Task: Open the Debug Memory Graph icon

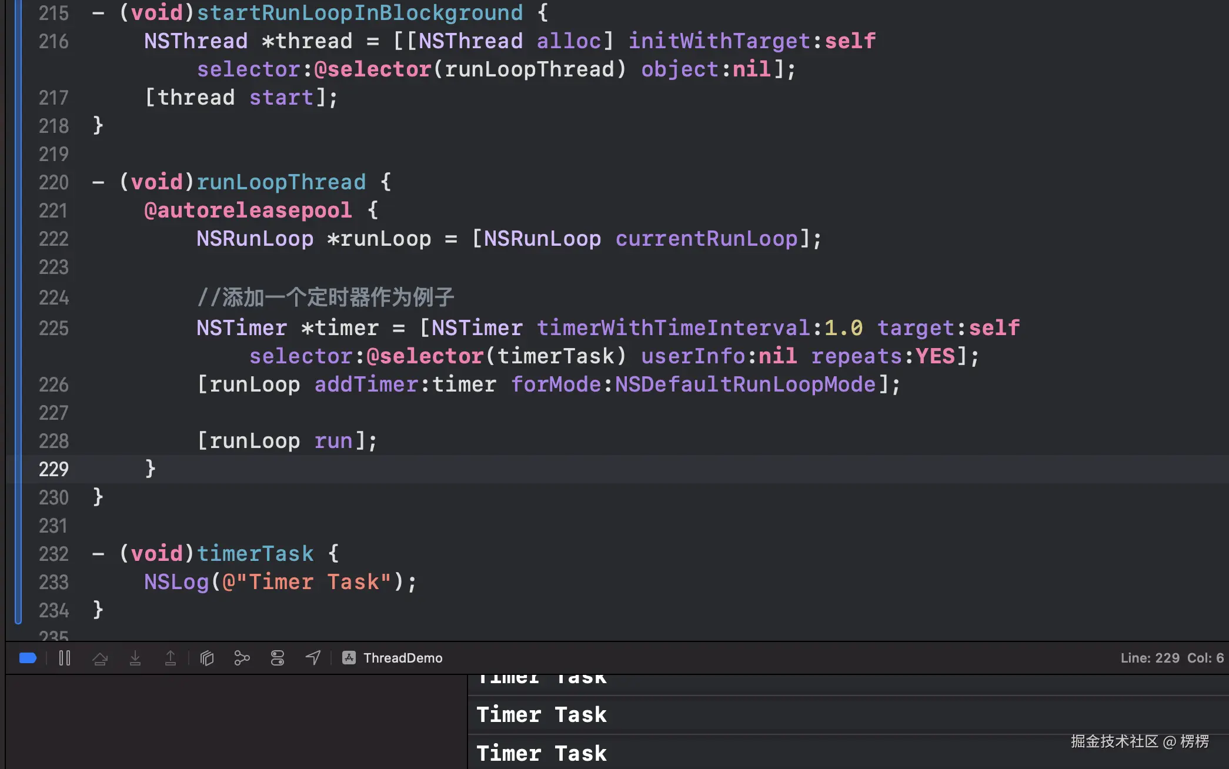Action: [242, 658]
